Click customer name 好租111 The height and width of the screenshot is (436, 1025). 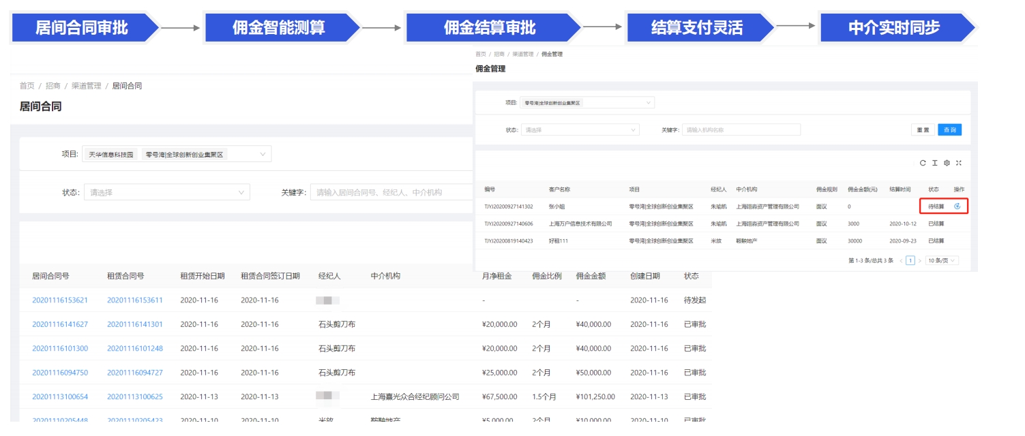coord(559,241)
